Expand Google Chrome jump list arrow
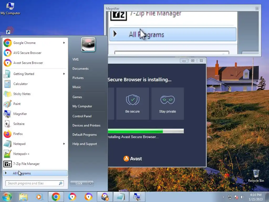The image size is (269, 202). (x=64, y=43)
